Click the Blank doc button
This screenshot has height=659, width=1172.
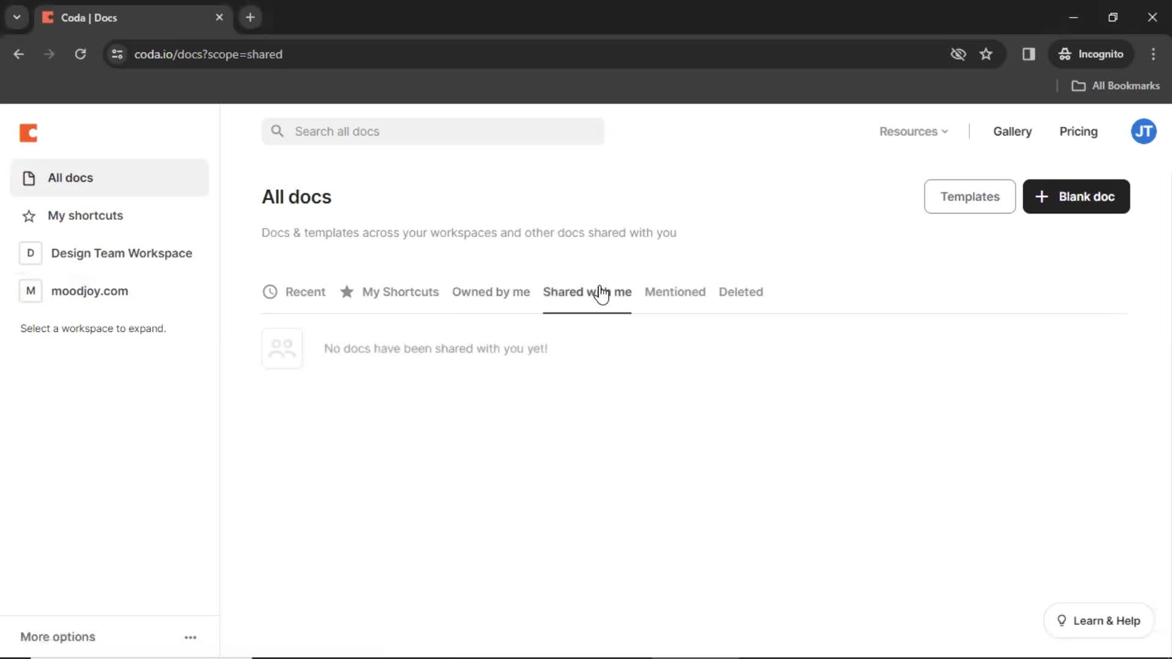tap(1076, 196)
